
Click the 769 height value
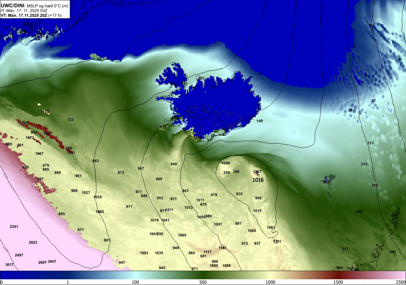(236, 172)
